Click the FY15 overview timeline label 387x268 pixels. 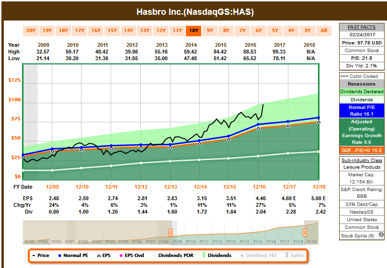point(258,242)
